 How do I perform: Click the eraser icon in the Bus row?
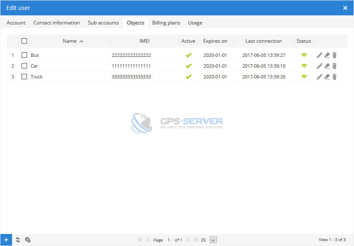(x=327, y=55)
